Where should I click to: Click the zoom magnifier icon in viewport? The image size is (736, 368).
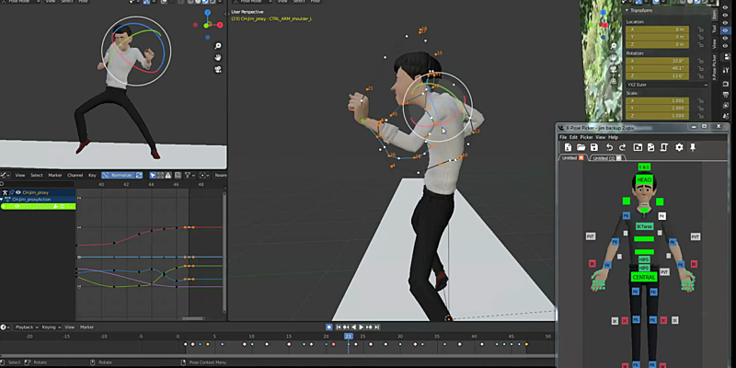click(217, 44)
